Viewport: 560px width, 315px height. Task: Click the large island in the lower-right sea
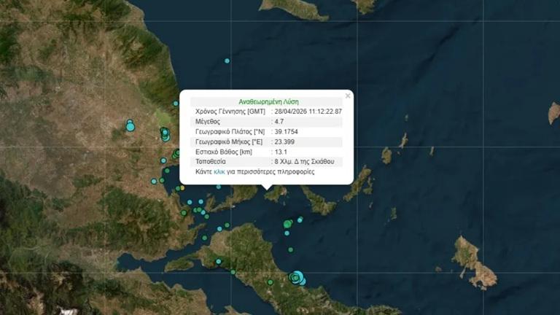[x=474, y=260]
